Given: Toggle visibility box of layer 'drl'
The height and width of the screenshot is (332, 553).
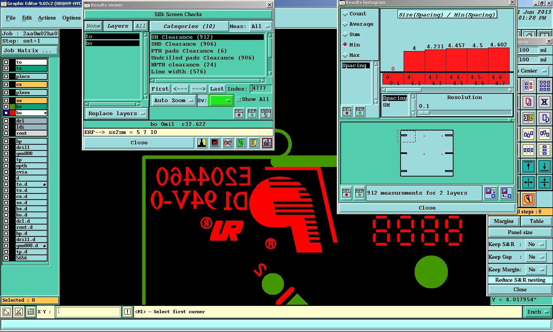Looking at the screenshot, I should tap(6, 121).
